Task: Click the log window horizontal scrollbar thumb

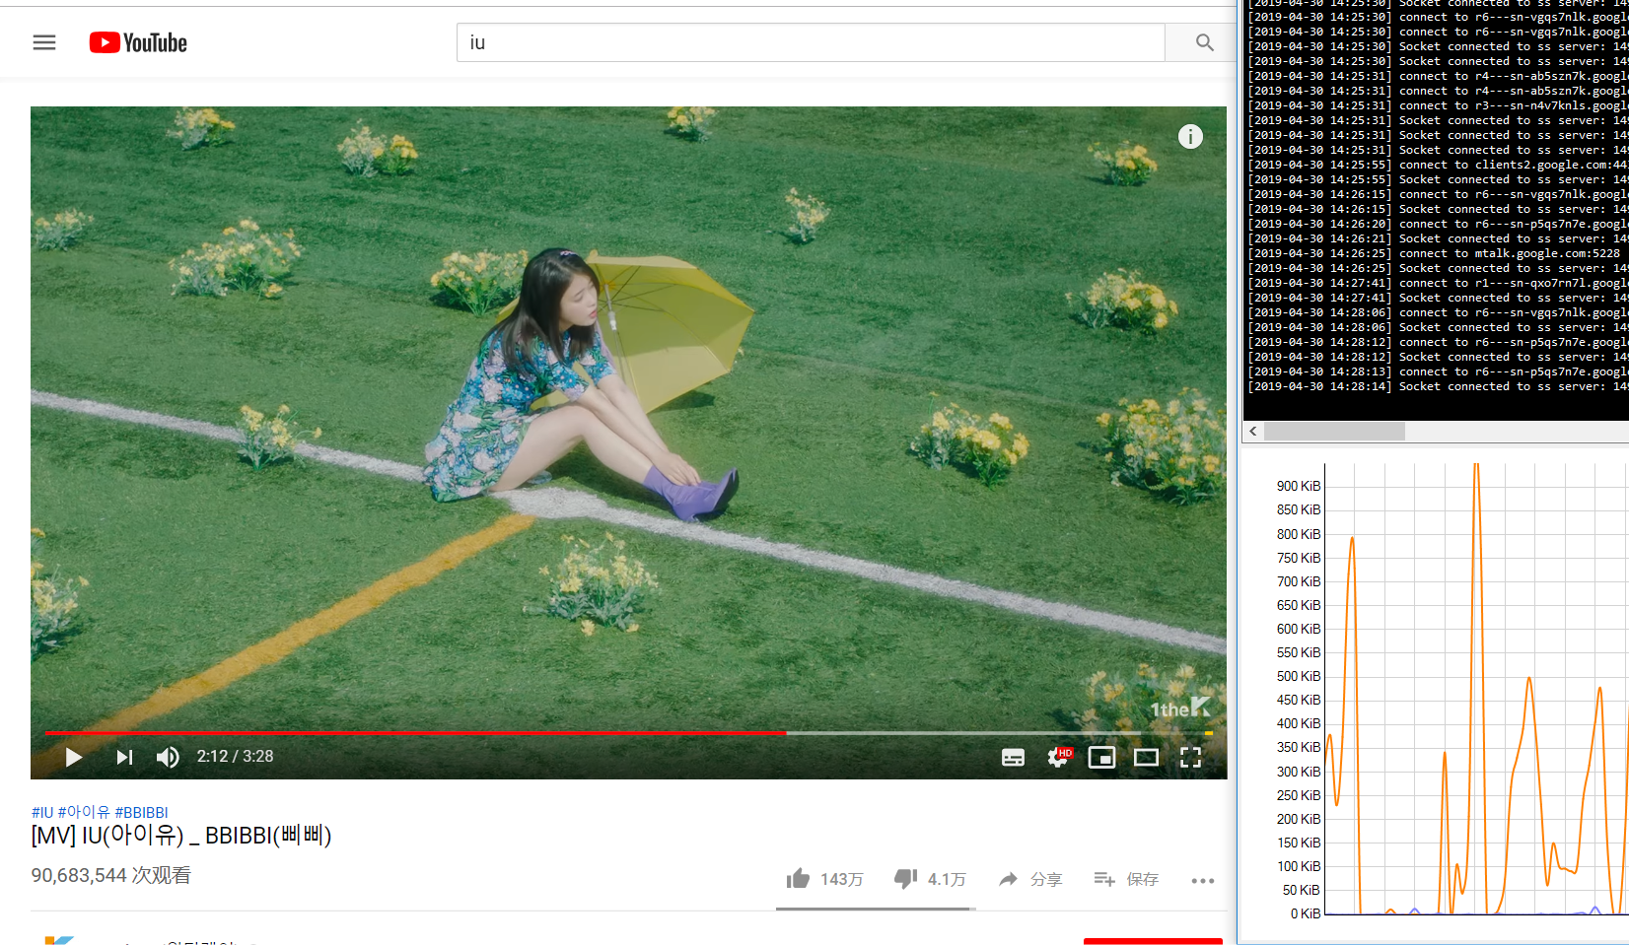Action: pyautogui.click(x=1334, y=432)
